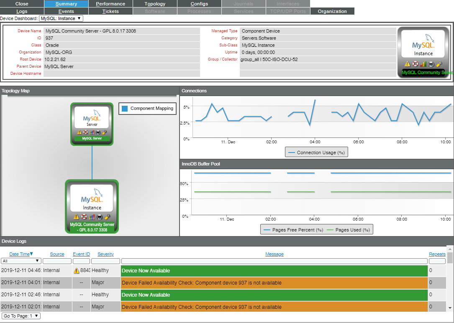Sort logs by Message column
Image resolution: width=454 pixels, height=323 pixels.
274,254
